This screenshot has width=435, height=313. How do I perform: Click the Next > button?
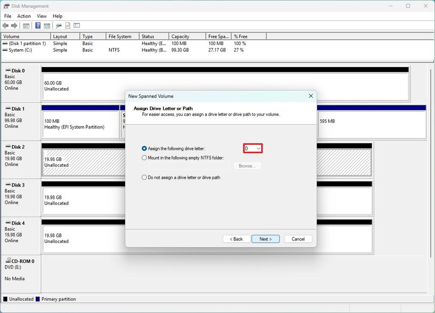(266, 239)
